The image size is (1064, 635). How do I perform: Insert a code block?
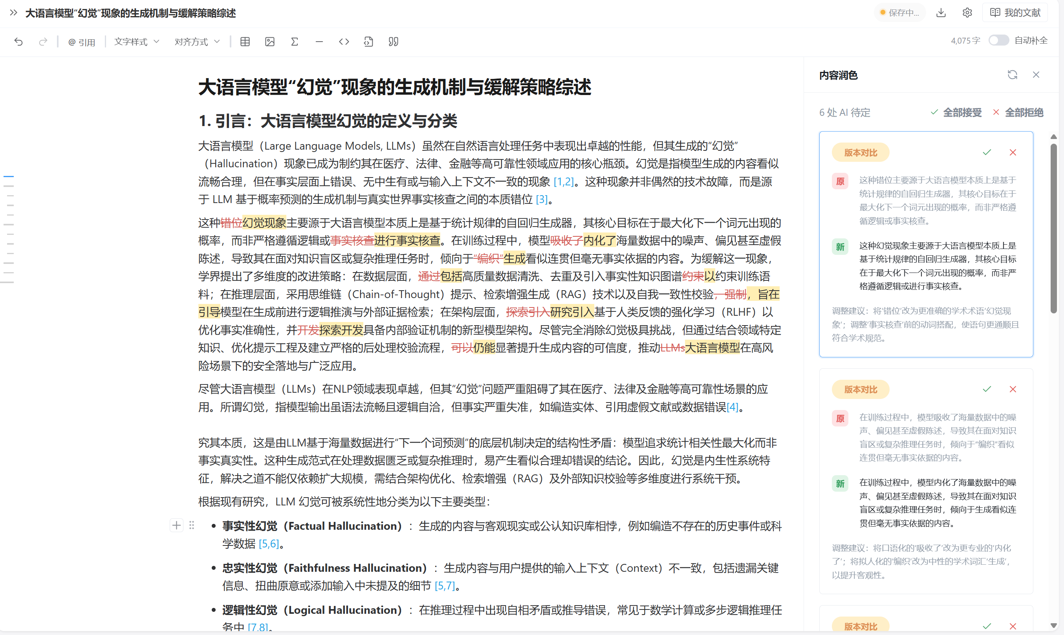(x=344, y=42)
